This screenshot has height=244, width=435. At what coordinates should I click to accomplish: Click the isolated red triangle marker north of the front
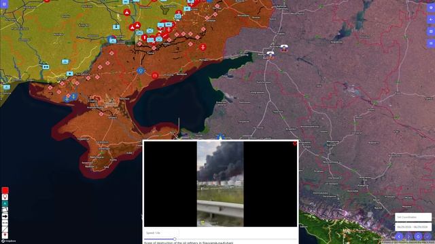click(127, 12)
